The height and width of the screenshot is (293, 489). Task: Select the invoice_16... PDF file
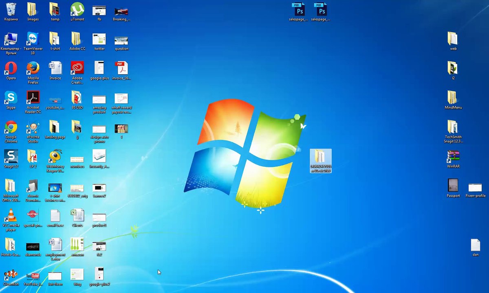pyautogui.click(x=121, y=71)
